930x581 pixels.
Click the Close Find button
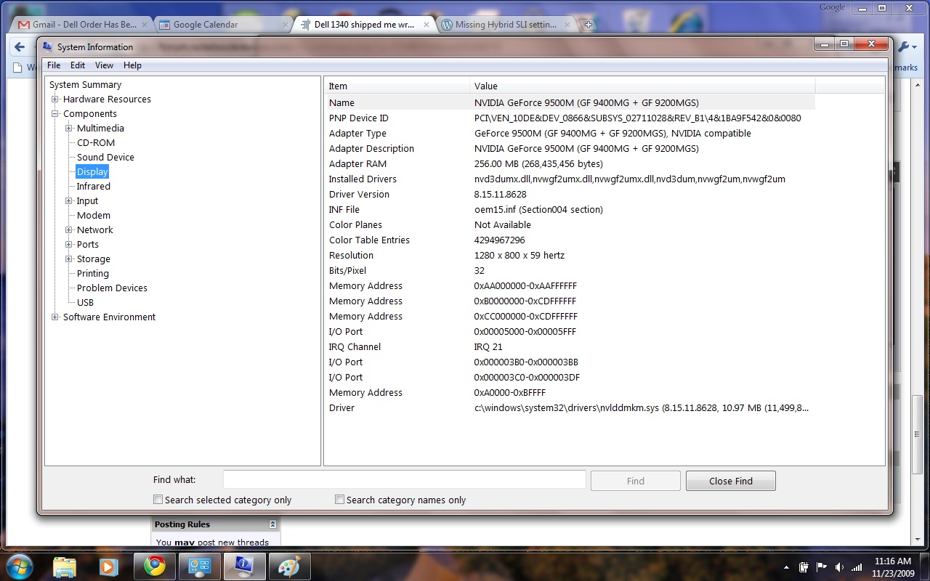(731, 481)
